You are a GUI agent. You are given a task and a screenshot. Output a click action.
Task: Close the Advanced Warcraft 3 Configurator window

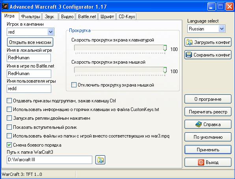[229, 7]
